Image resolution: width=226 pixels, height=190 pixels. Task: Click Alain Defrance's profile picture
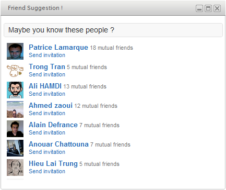coord(15,129)
